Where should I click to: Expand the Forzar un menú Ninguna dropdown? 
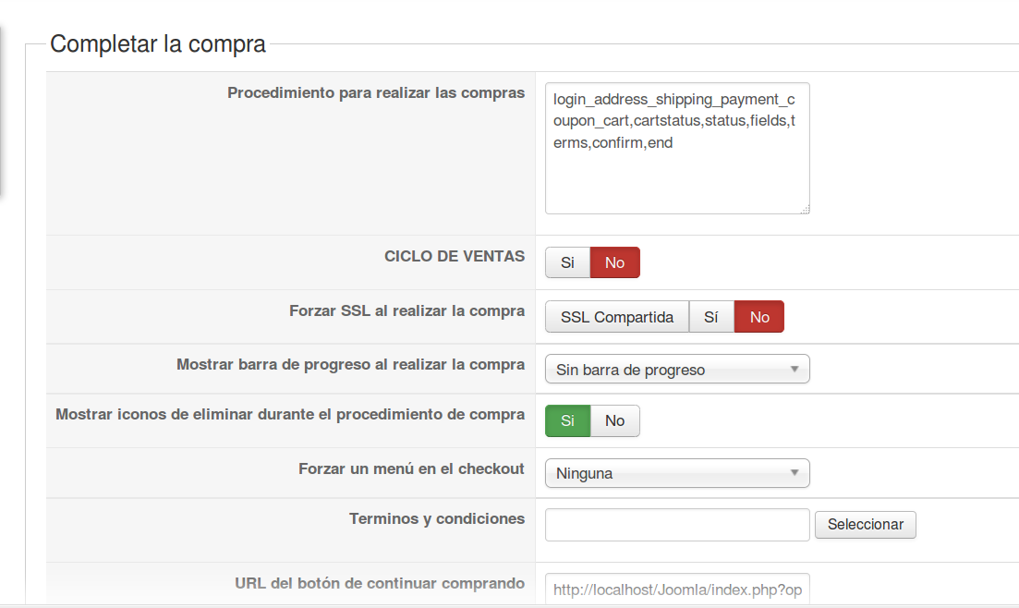coord(677,473)
